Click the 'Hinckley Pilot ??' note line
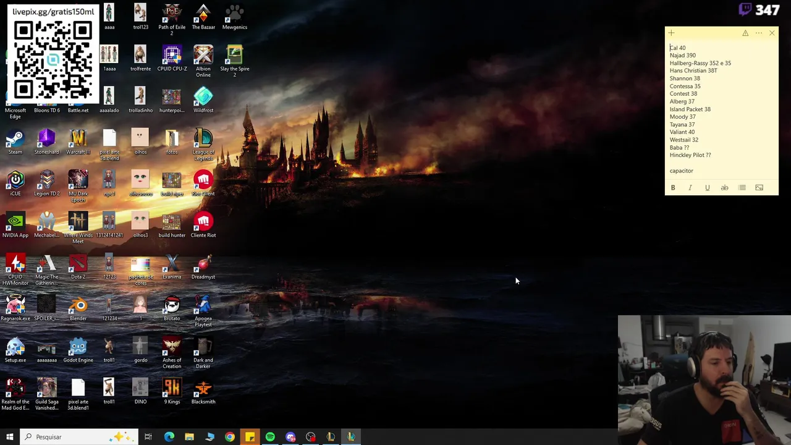Viewport: 791px width, 445px height. (x=690, y=155)
